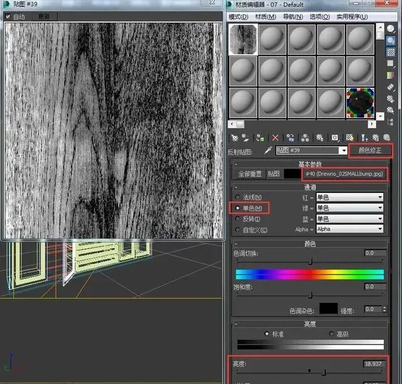Click the red X Reset Map icon
This screenshot has width=402, height=384.
275,138
